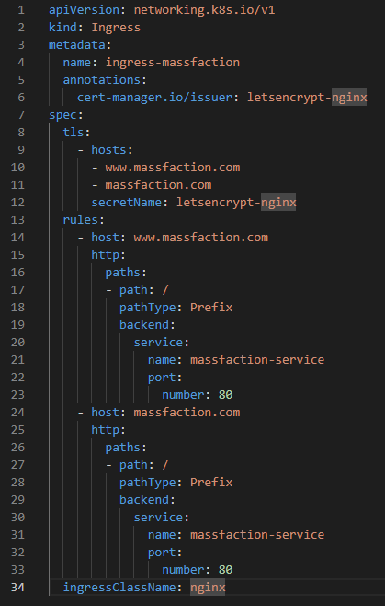Click the rules key on line 13
The image size is (385, 606).
(x=80, y=220)
